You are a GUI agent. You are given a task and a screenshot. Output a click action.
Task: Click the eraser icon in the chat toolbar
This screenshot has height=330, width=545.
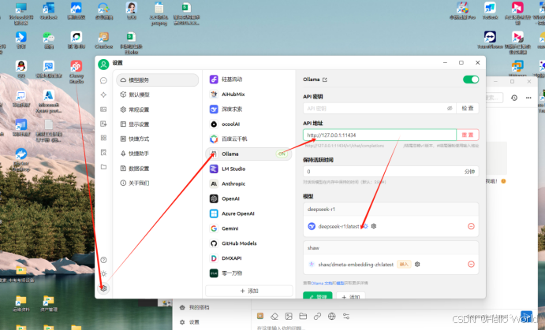274,316
